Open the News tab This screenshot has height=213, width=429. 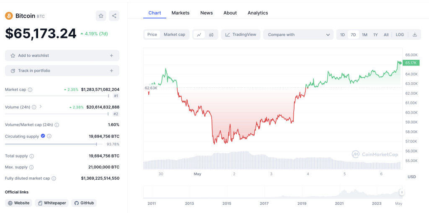(x=206, y=13)
